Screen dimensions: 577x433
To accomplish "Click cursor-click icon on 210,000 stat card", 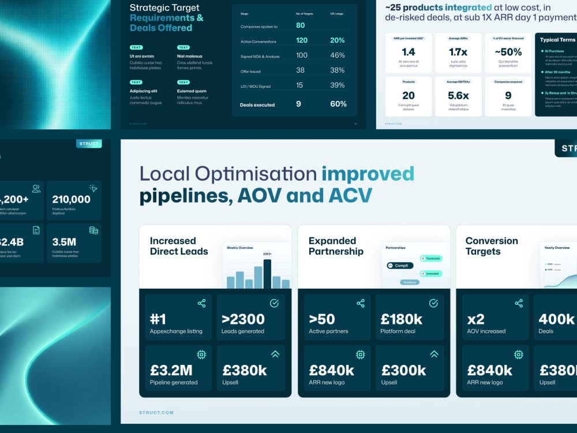I will (93, 188).
